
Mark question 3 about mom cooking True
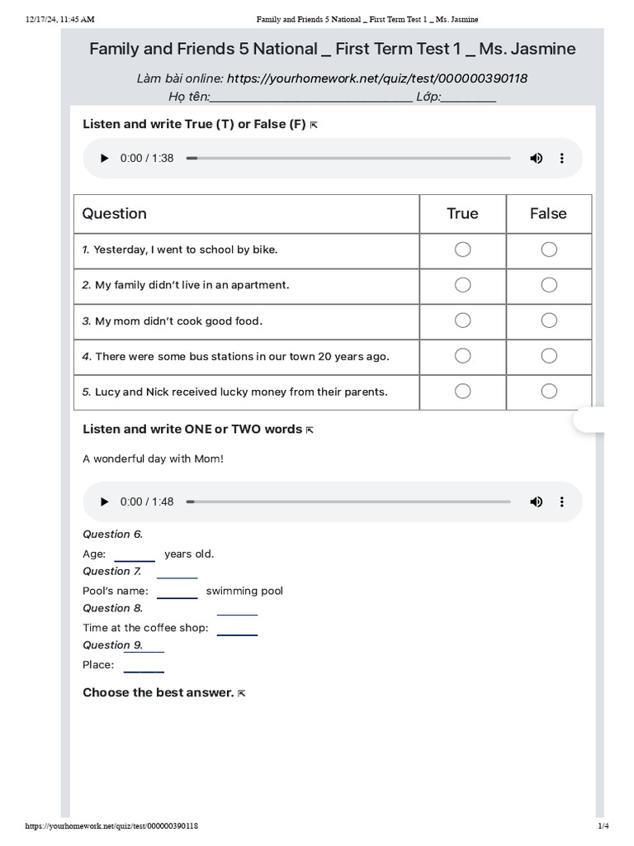[463, 321]
